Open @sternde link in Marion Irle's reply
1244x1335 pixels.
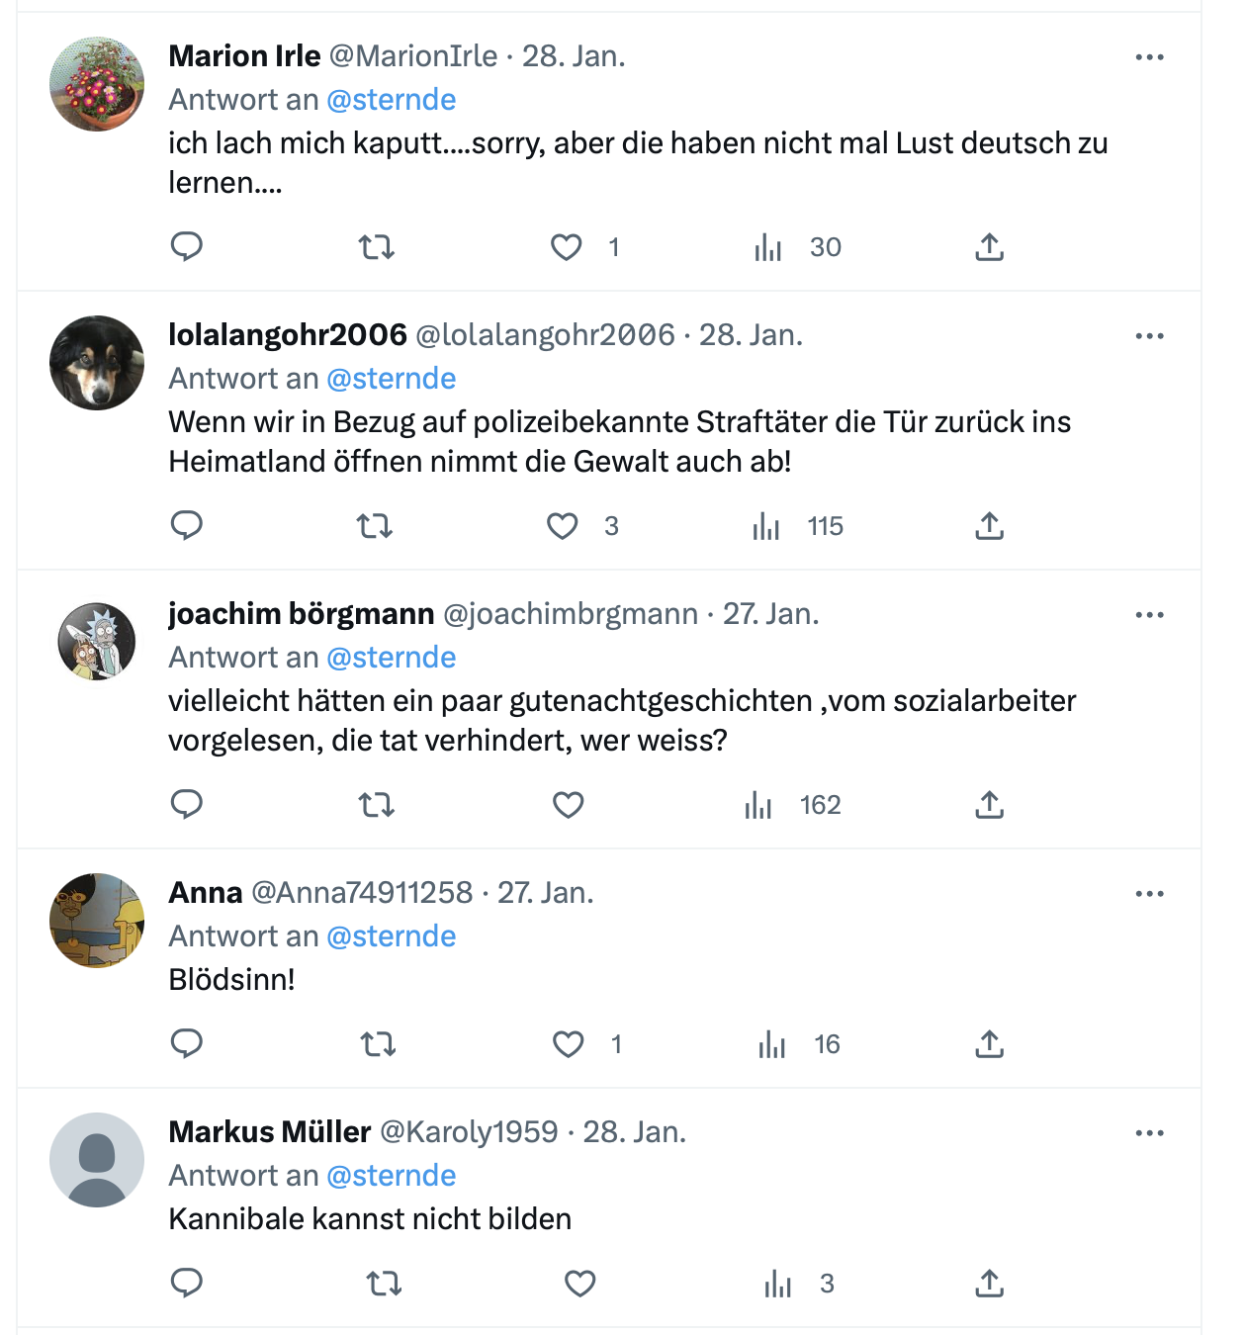392,100
